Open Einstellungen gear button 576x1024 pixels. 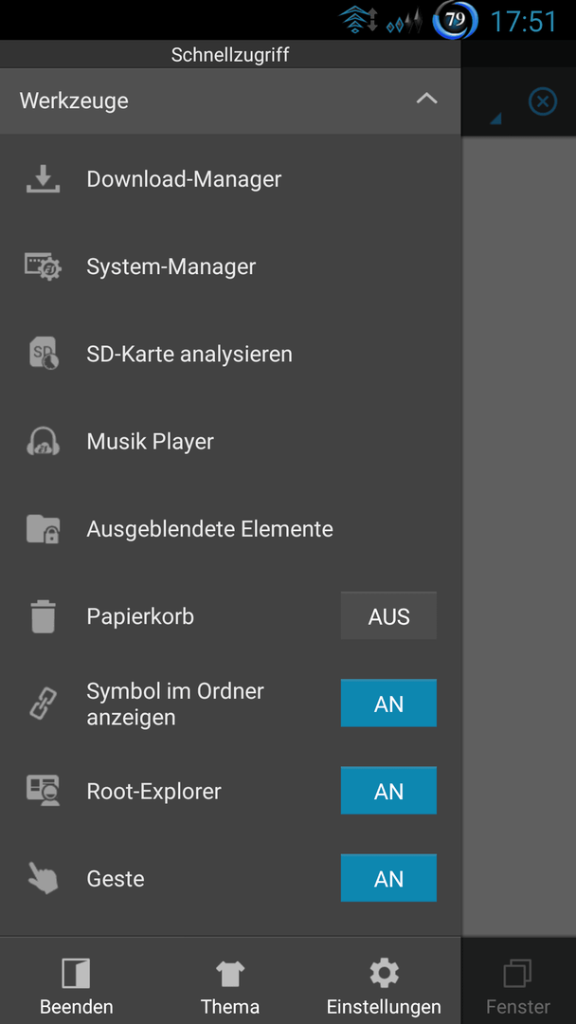[x=385, y=985]
